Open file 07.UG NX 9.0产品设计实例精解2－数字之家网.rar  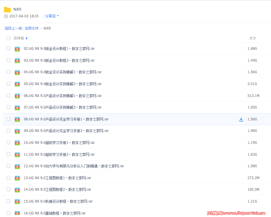coord(63,107)
